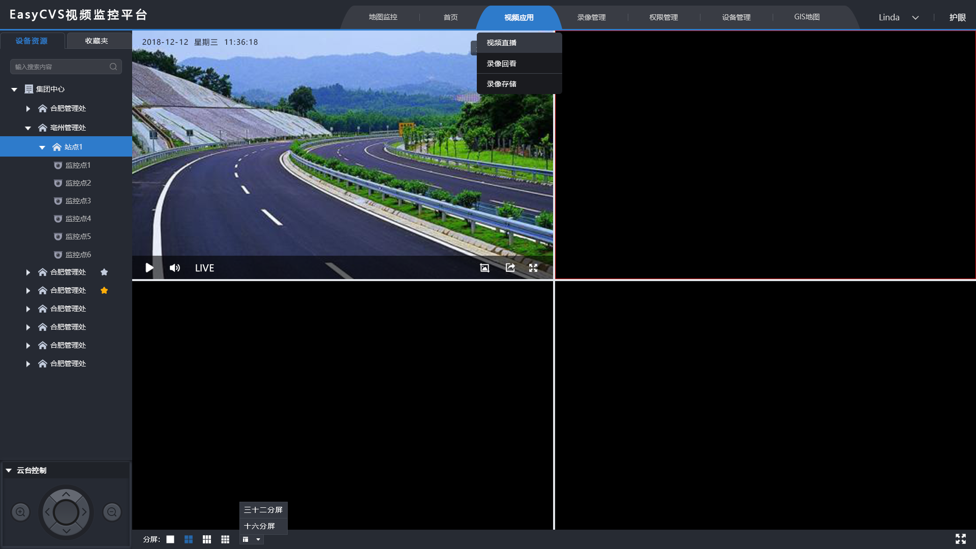Viewport: 976px width, 549px height.
Task: Expand the live video to fullscreen
Action: (533, 268)
